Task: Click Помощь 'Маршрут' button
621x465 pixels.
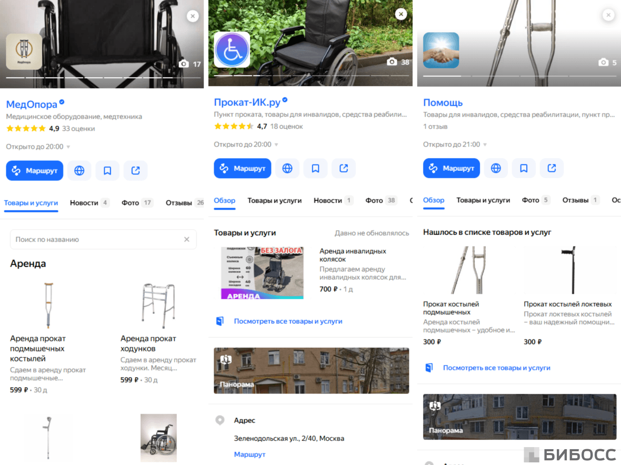Action: coord(452,168)
